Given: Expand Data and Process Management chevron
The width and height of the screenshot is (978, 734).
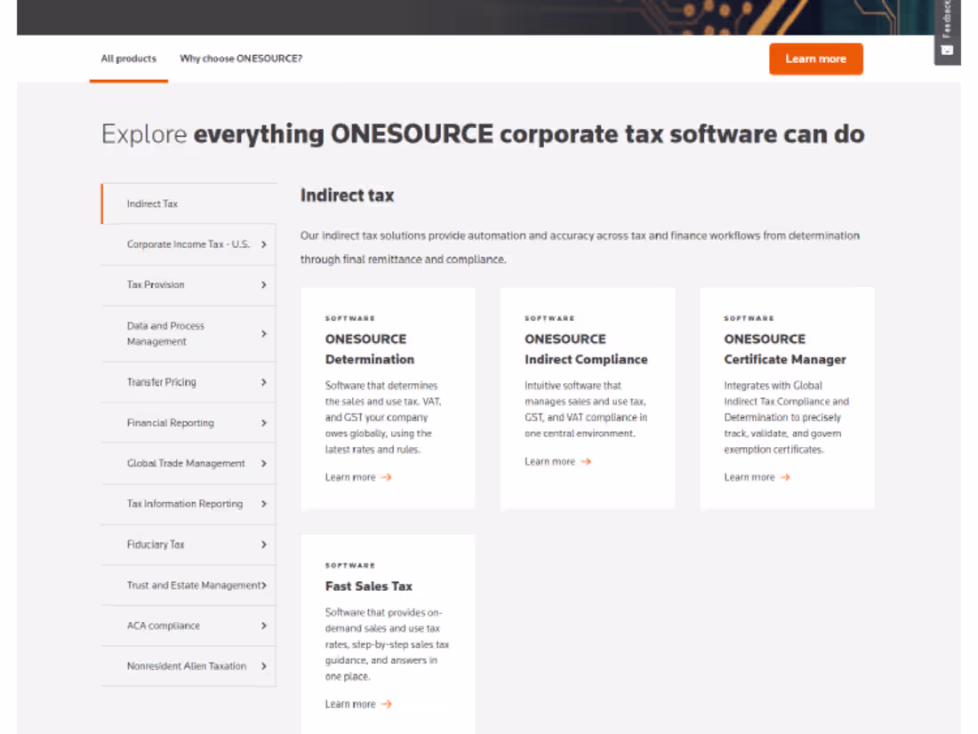Looking at the screenshot, I should [x=264, y=333].
